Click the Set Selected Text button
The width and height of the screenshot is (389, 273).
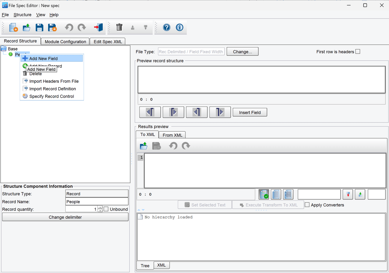point(205,205)
